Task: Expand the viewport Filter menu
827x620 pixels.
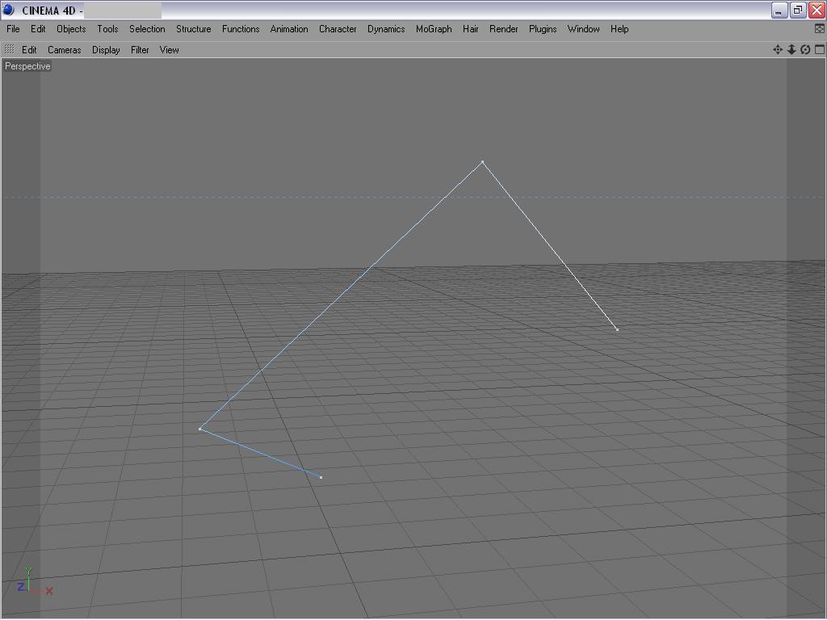Action: click(140, 50)
